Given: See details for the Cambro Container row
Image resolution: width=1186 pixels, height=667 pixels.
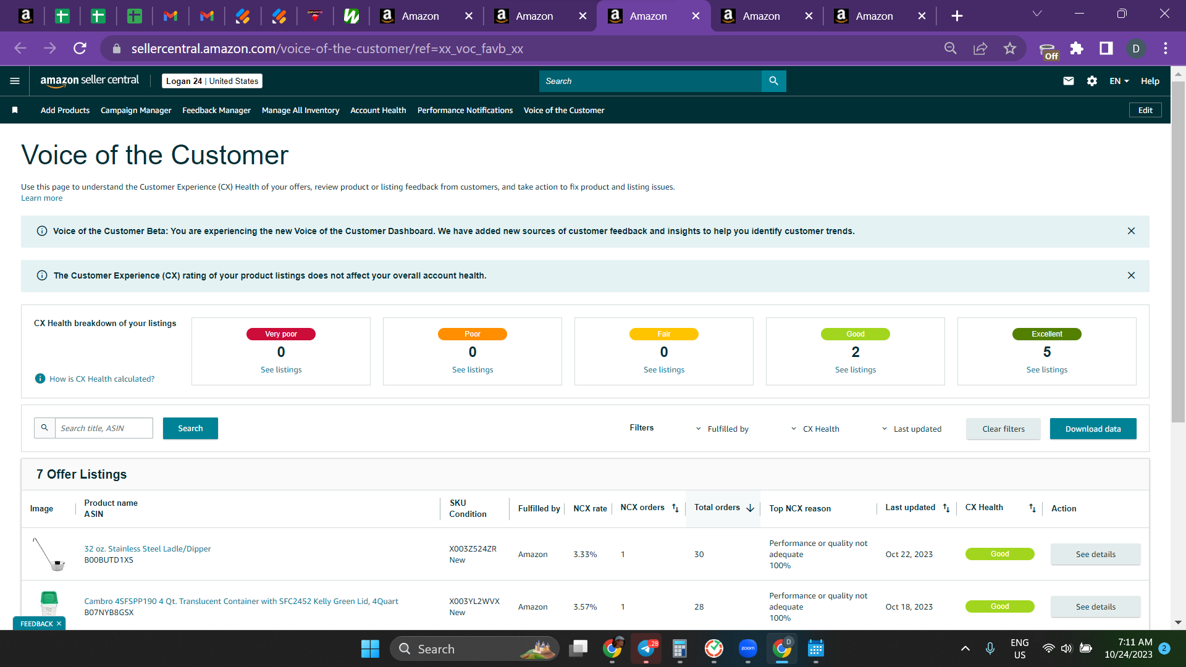Looking at the screenshot, I should (1095, 606).
